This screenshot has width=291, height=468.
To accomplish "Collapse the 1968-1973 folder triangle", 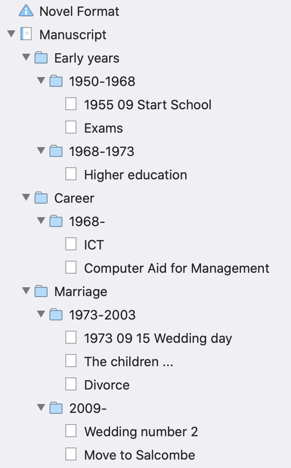I will 41,151.
